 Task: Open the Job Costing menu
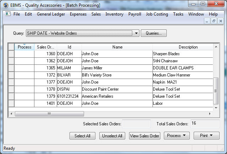(157, 14)
